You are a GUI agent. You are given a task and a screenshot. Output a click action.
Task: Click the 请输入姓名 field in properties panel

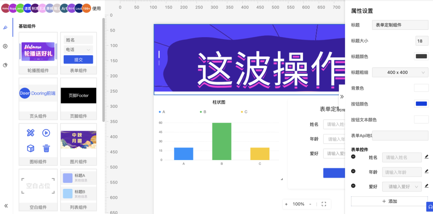[x=402, y=158]
